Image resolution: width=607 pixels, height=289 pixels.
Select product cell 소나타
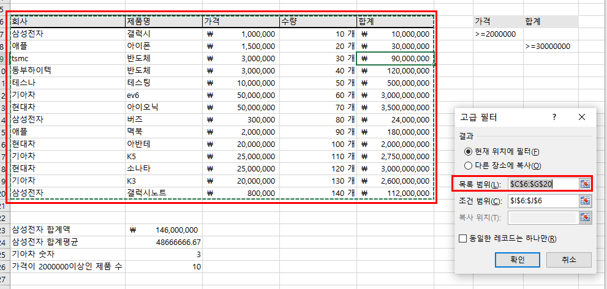[164, 170]
